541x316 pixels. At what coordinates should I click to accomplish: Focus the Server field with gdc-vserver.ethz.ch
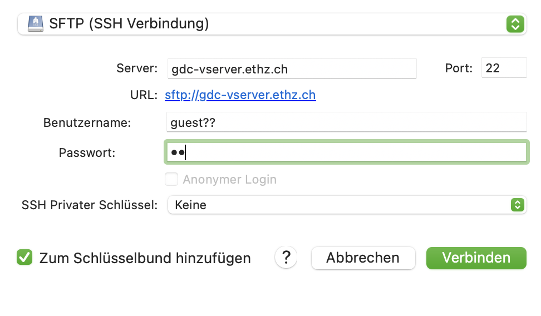[x=292, y=68]
